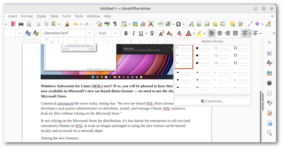Click New Style from Selection icon

click(x=36, y=33)
